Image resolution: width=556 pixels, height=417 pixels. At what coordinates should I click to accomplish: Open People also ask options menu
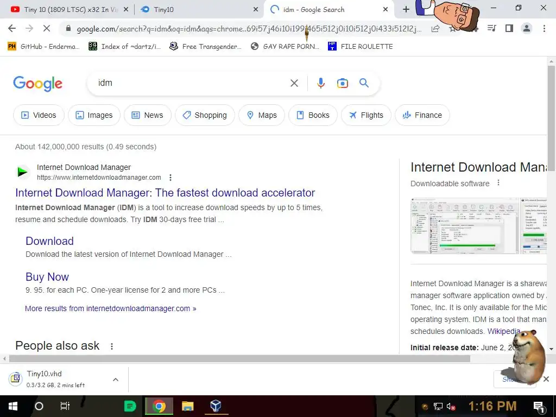click(x=112, y=346)
